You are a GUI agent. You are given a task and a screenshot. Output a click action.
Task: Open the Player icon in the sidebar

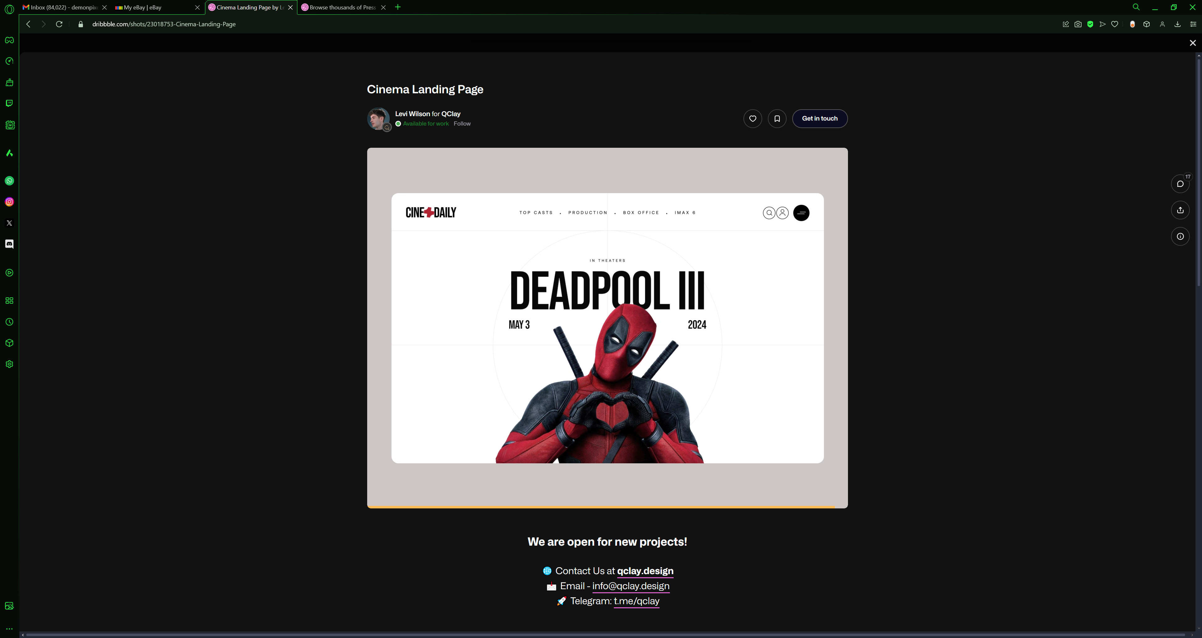tap(9, 273)
